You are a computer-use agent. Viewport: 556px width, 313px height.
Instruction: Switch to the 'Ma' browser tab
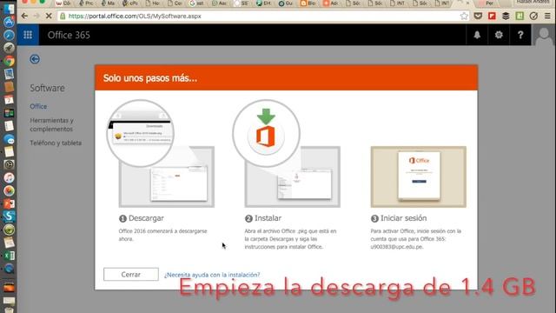pyautogui.click(x=108, y=3)
